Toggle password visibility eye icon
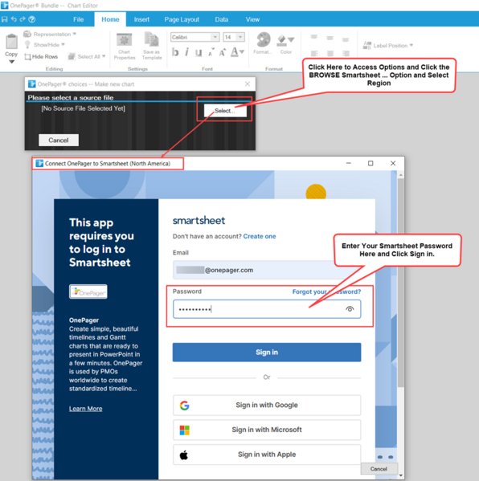This screenshot has height=481, width=479. pyautogui.click(x=350, y=309)
